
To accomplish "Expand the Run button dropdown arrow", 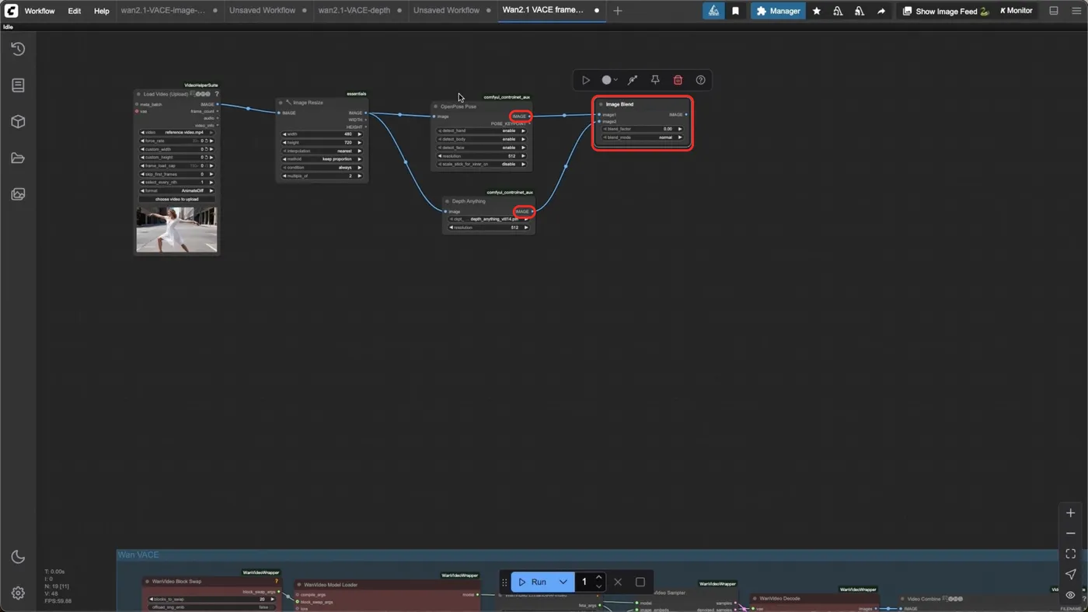I will (563, 582).
